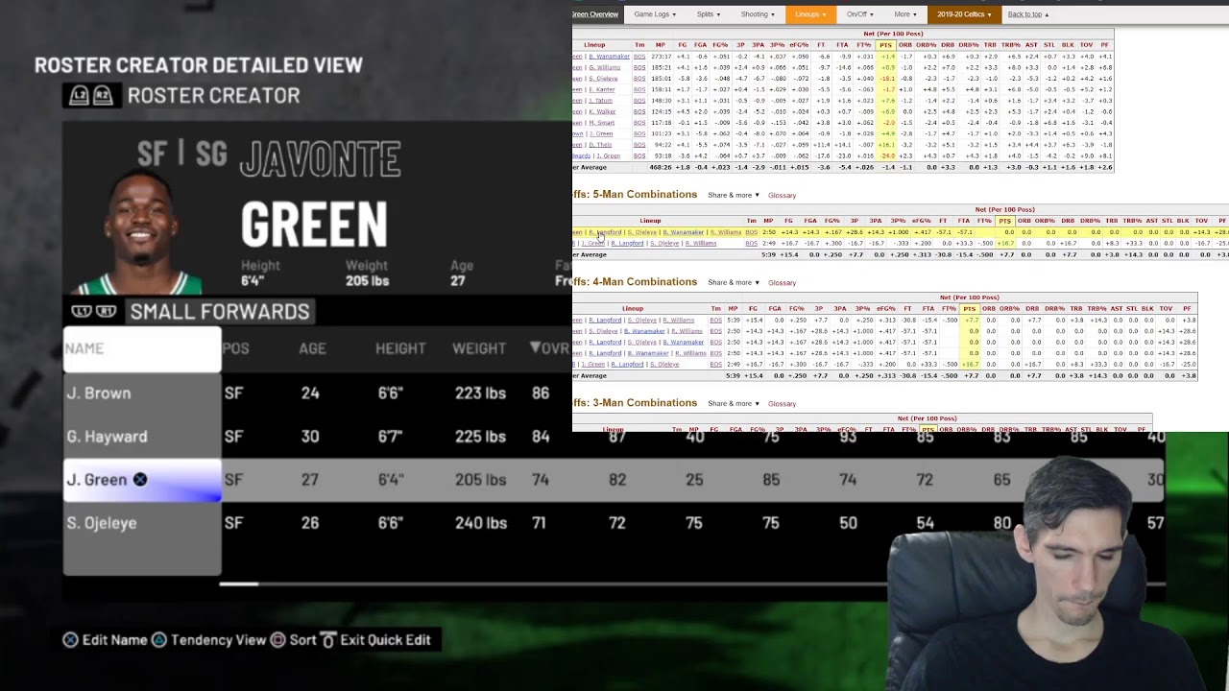
Task: Click the AGE column header
Action: coord(312,348)
